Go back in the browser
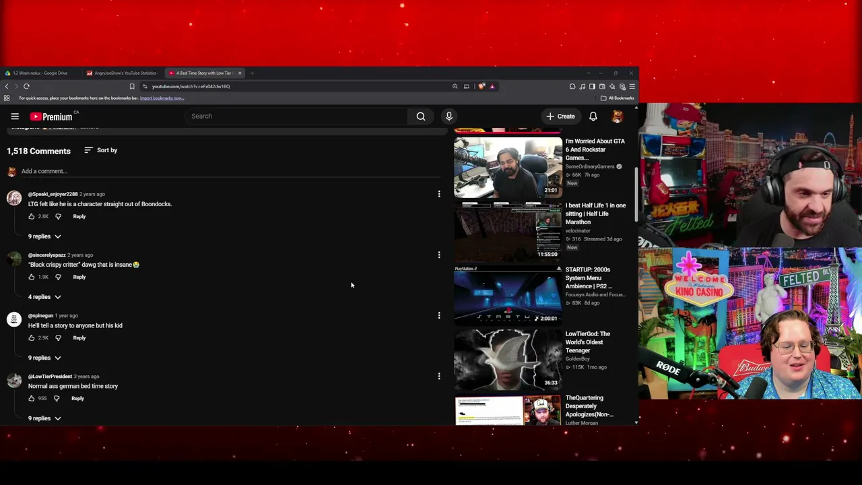This screenshot has width=862, height=485. [7, 86]
